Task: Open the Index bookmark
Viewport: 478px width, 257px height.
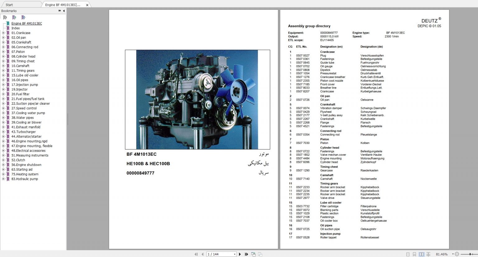Action: (15, 28)
